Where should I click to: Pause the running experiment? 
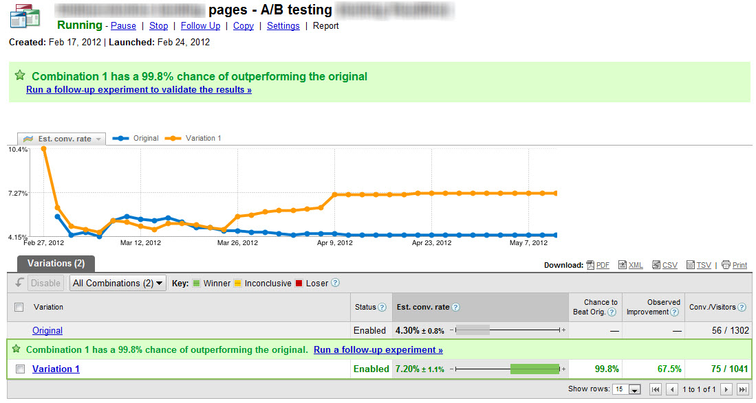[123, 26]
